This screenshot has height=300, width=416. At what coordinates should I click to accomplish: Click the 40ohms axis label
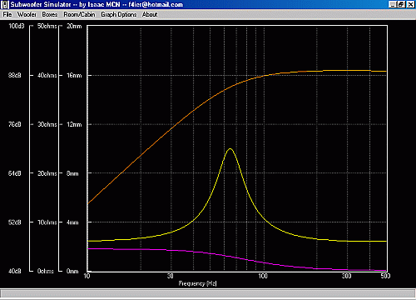pos(47,75)
